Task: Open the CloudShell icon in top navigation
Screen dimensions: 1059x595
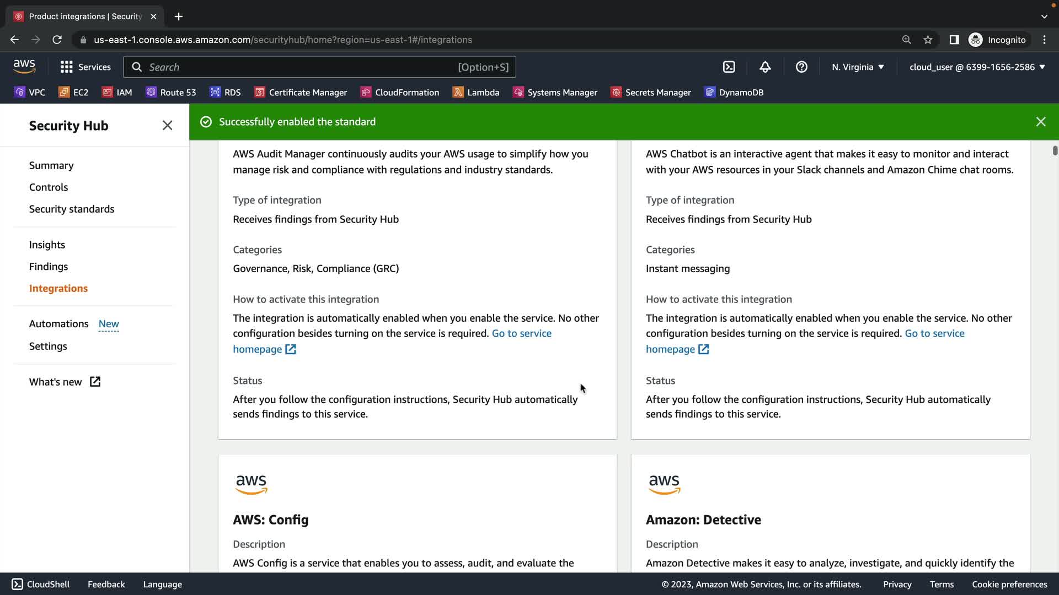Action: 729,67
